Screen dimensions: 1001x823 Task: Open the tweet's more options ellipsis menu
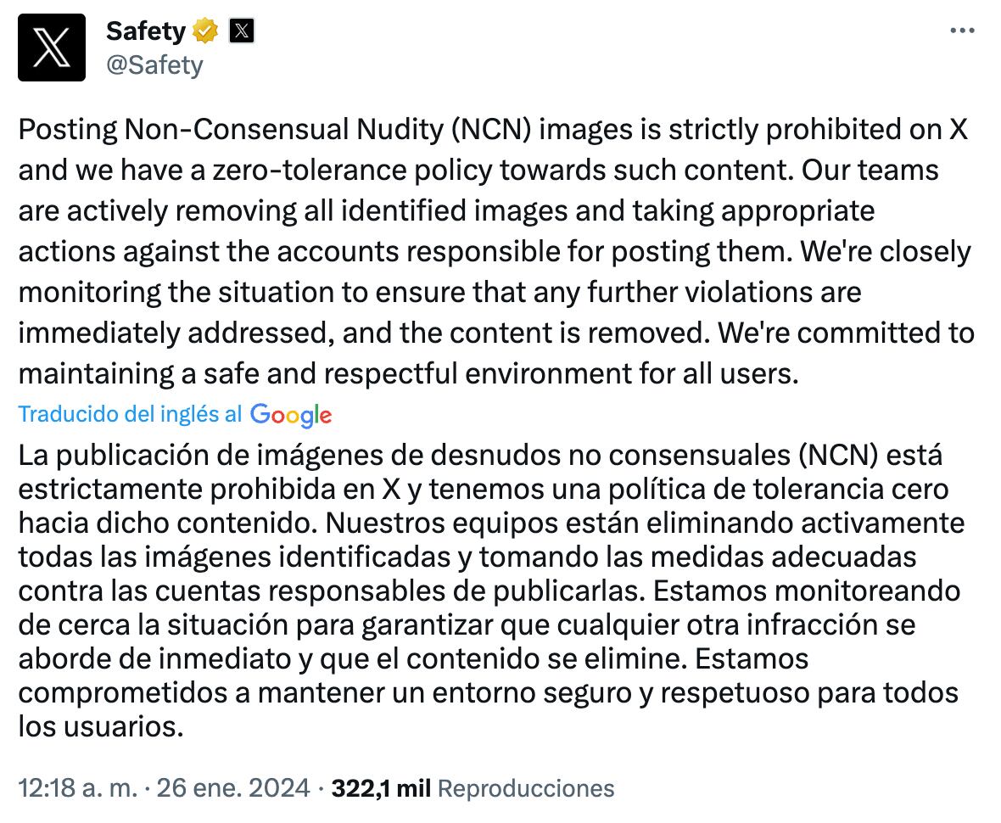click(963, 30)
